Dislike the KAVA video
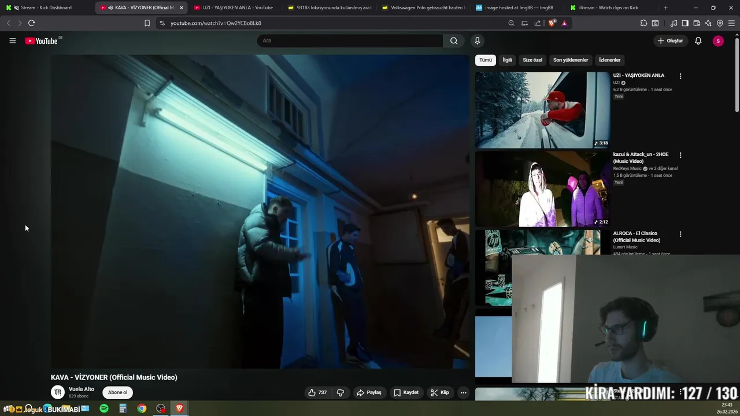 [x=341, y=392]
